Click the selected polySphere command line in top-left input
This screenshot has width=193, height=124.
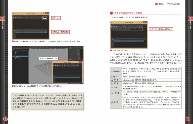30,32
